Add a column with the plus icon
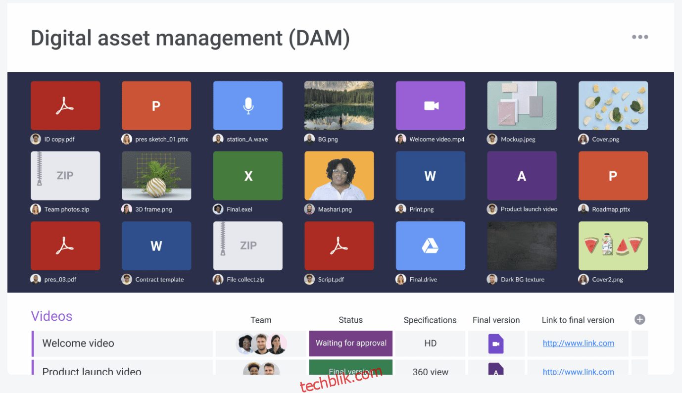The width and height of the screenshot is (682, 393). [x=640, y=319]
